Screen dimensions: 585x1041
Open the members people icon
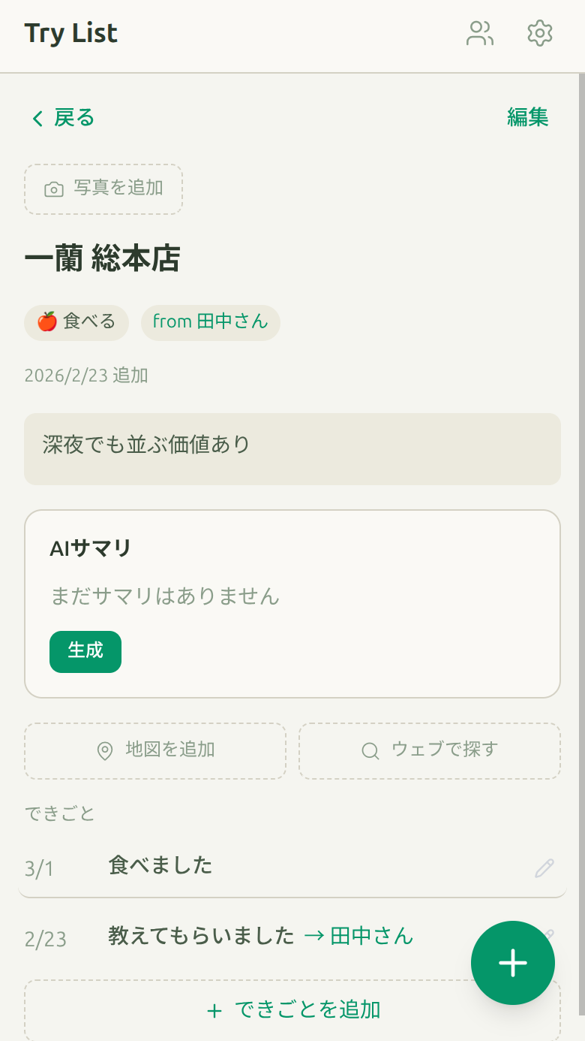[x=479, y=34]
